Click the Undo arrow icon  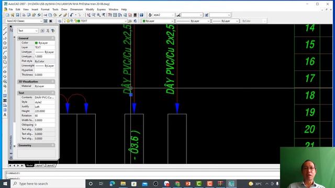[72, 15]
